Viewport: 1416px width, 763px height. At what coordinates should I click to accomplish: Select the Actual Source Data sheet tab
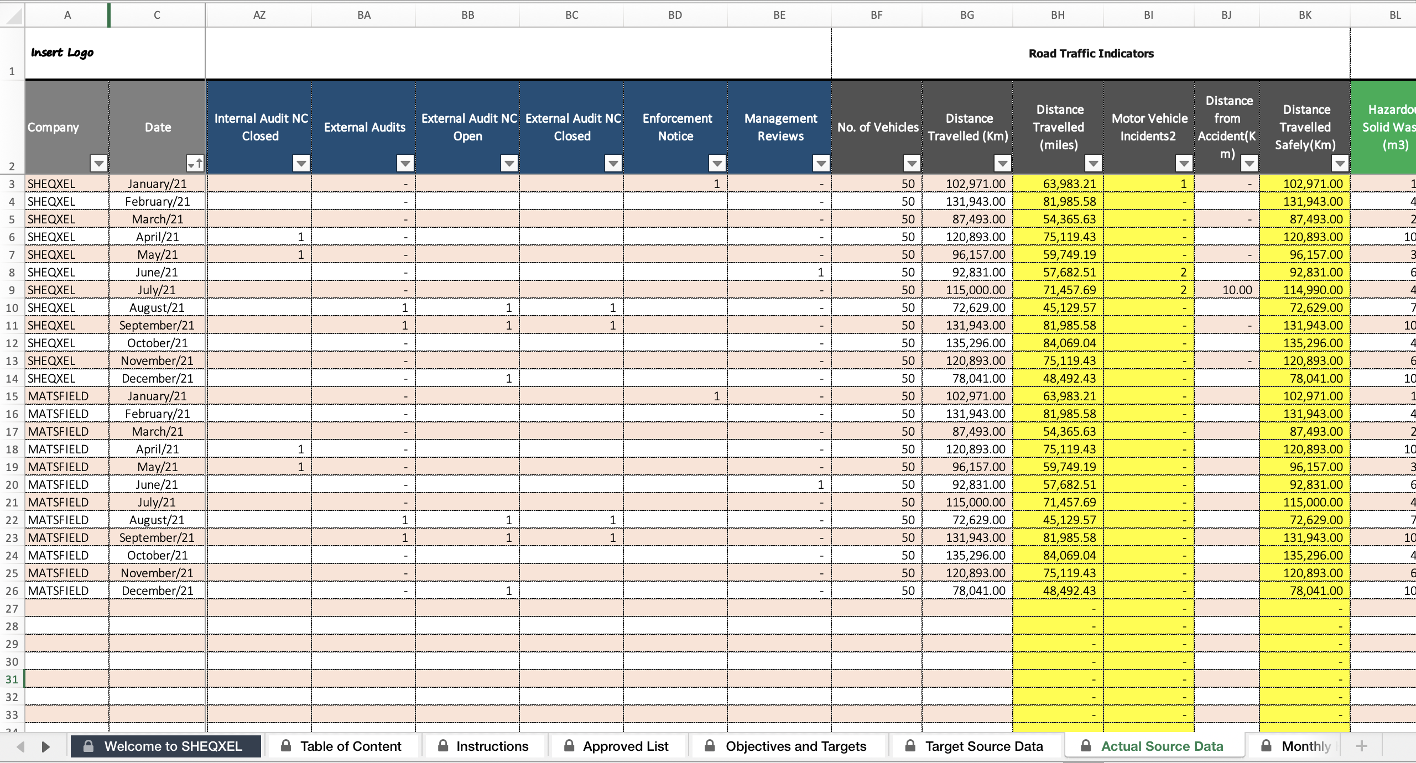[1154, 746]
